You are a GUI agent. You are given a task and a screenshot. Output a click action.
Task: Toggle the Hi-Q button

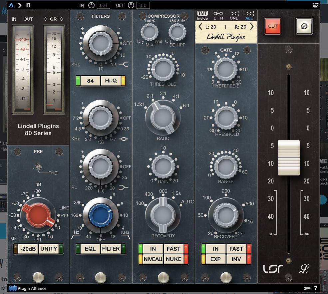[111, 81]
